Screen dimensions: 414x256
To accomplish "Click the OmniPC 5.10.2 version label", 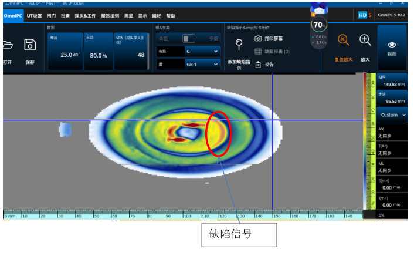I will pos(391,15).
